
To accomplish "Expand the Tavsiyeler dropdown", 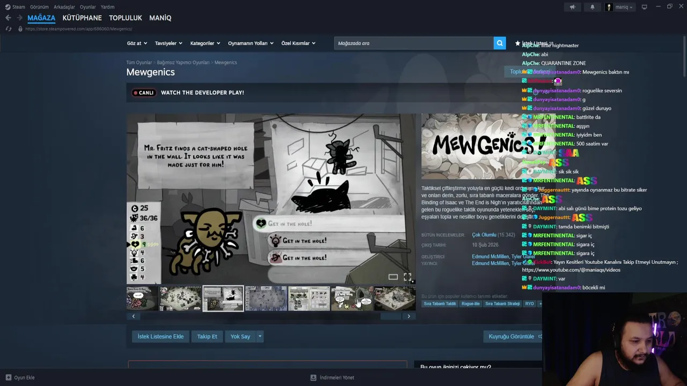I will 169,43.
